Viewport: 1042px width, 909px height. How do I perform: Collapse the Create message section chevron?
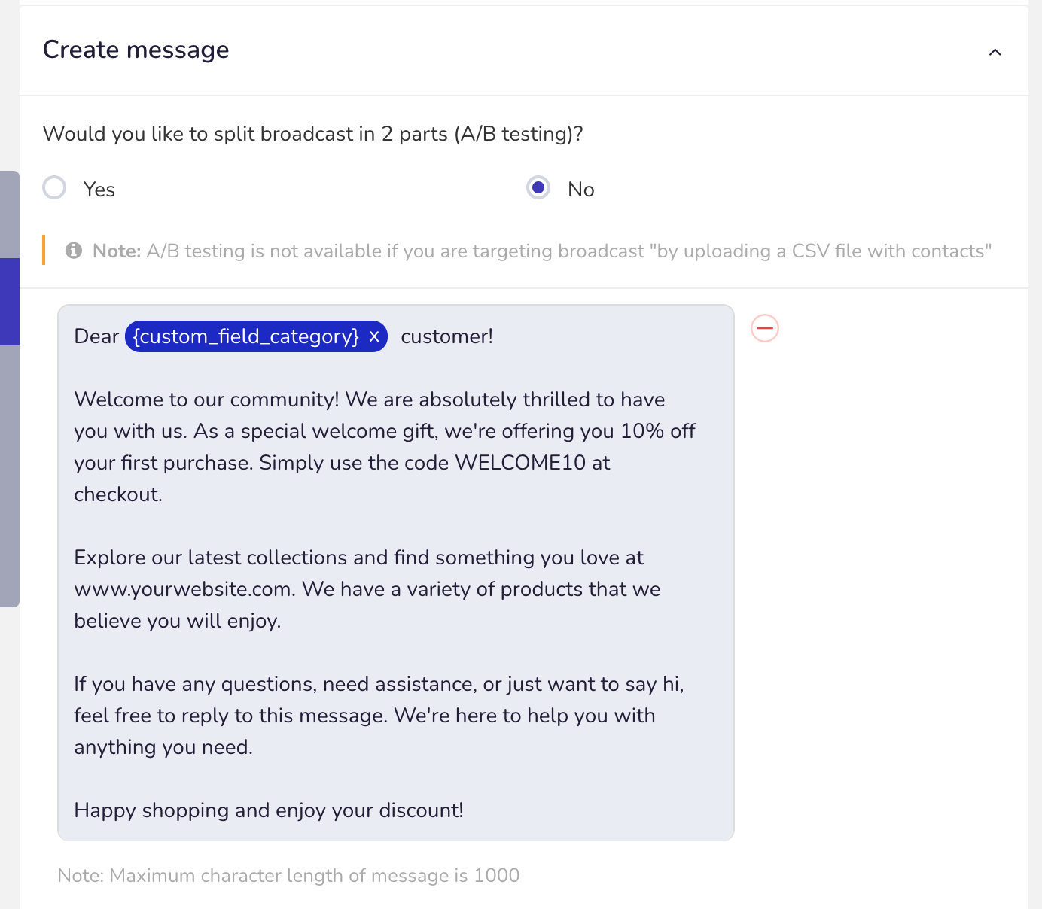pos(995,52)
